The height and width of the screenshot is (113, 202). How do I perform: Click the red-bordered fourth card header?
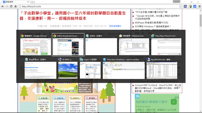coord(91,98)
